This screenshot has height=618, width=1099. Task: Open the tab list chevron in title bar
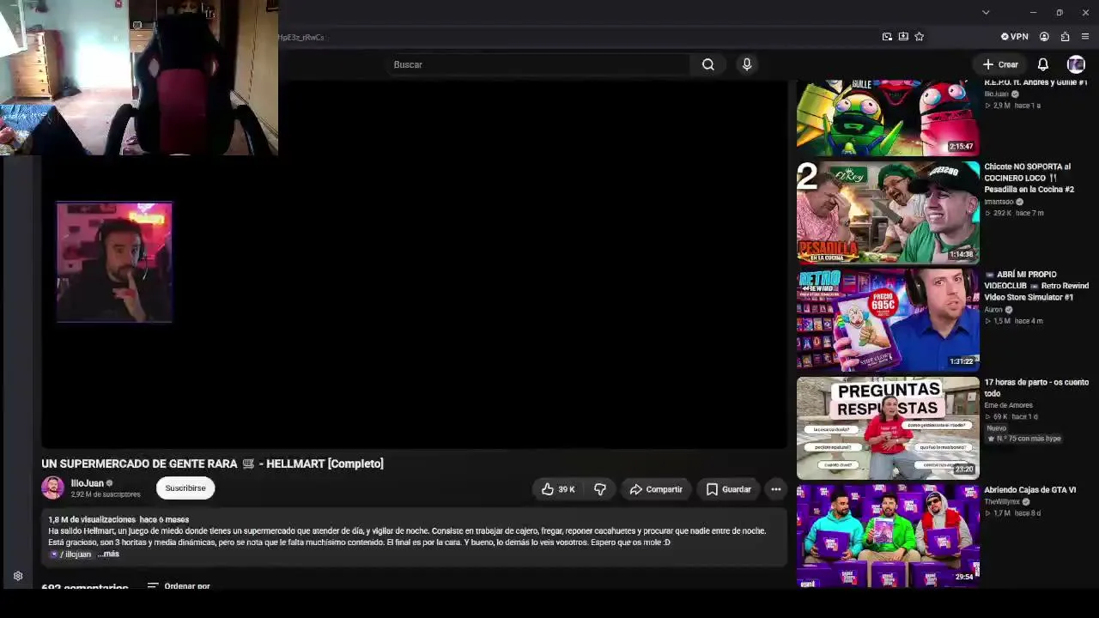986,12
